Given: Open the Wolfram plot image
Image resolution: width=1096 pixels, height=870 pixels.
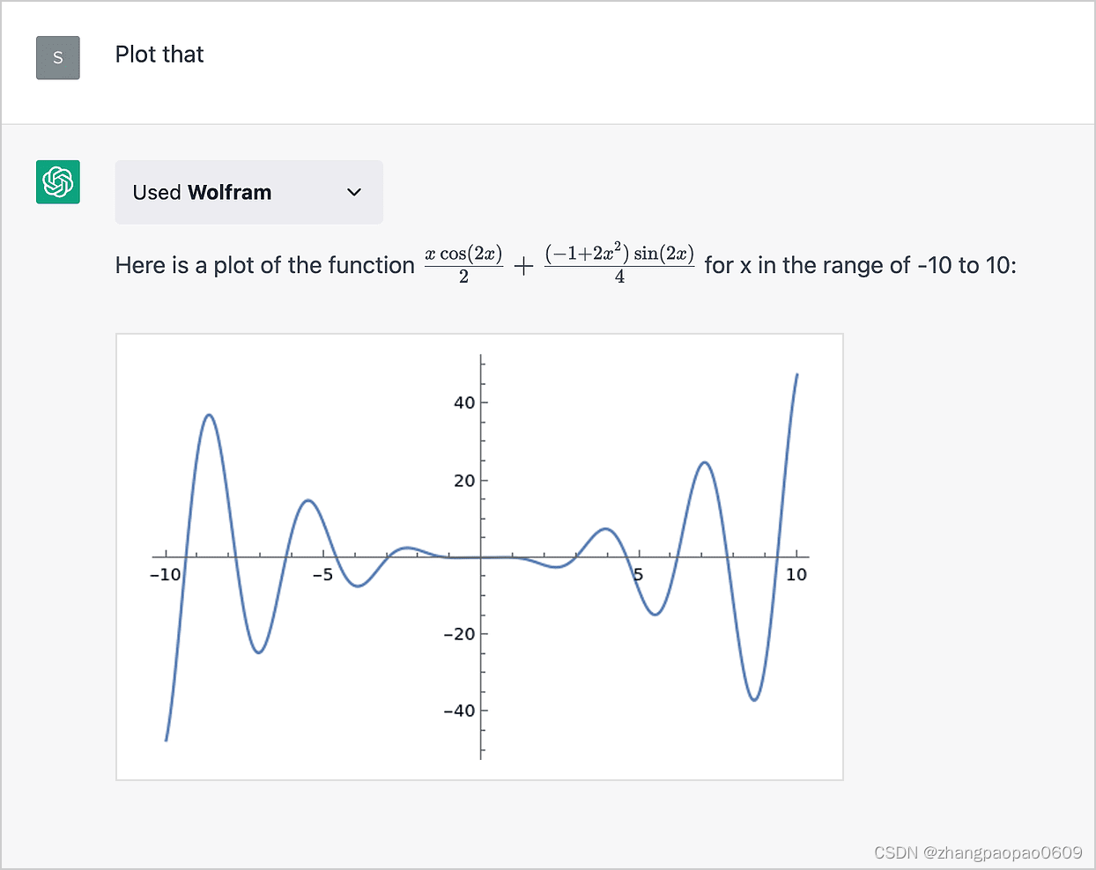Looking at the screenshot, I should [479, 557].
